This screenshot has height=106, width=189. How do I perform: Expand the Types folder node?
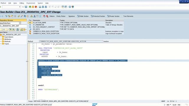pos(1,44)
